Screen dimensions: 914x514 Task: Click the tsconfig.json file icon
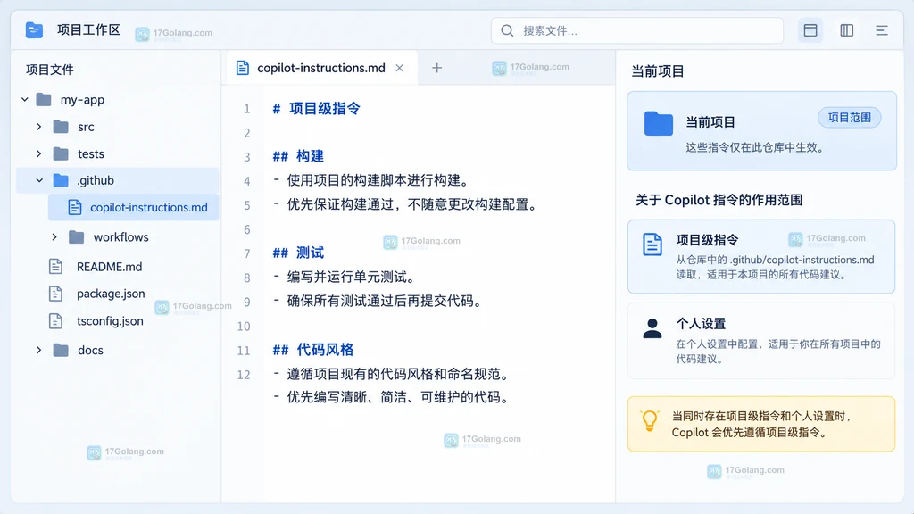[x=55, y=321]
